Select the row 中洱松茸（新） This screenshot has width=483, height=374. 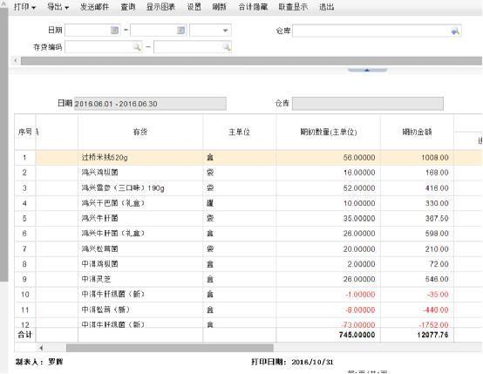click(248, 309)
